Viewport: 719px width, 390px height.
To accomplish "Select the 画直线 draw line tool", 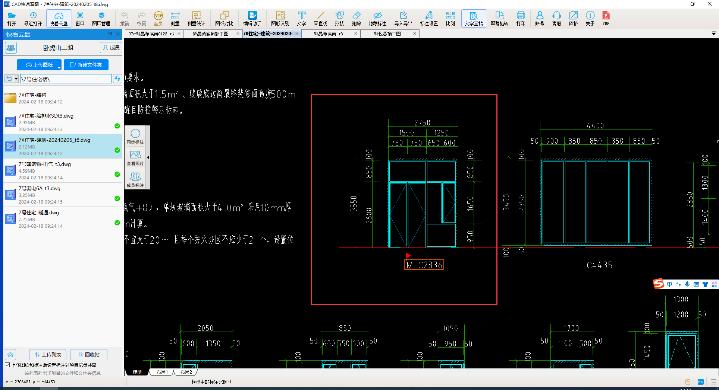I will click(320, 19).
